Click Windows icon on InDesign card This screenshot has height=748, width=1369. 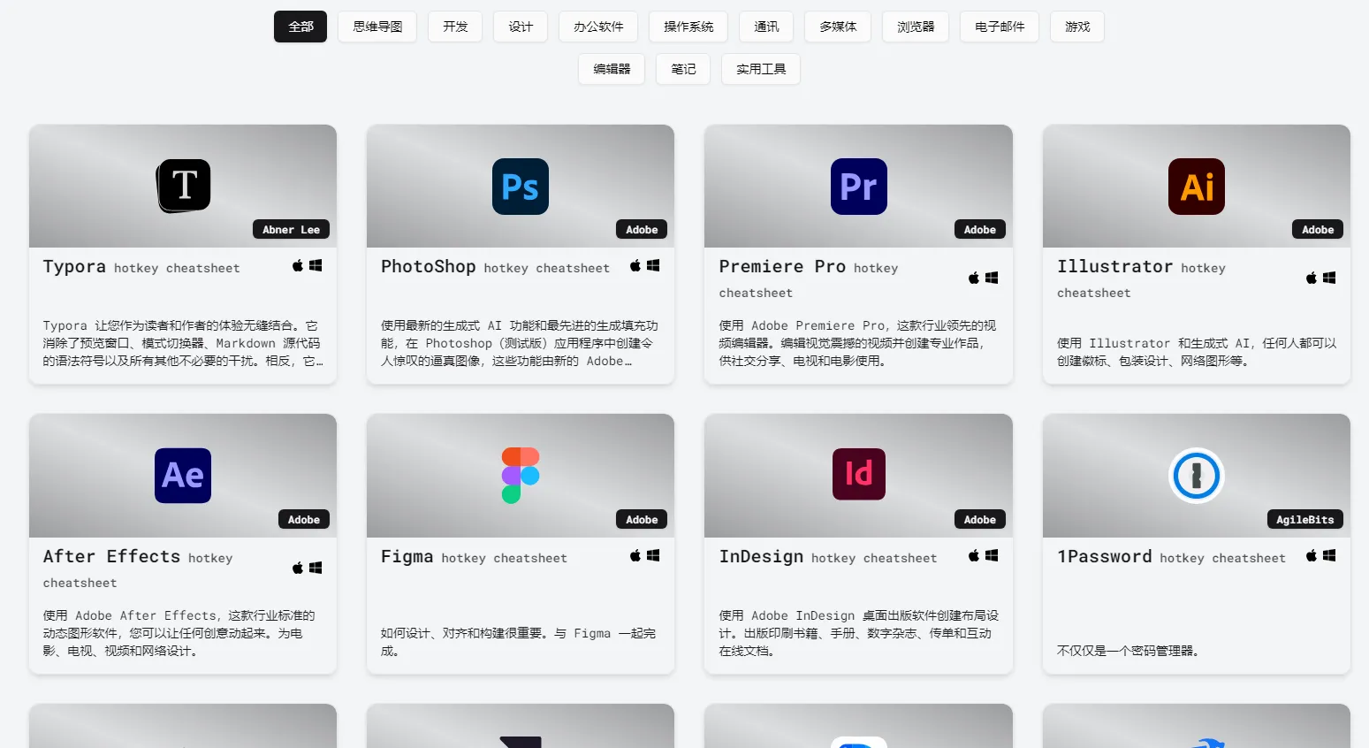pos(992,555)
